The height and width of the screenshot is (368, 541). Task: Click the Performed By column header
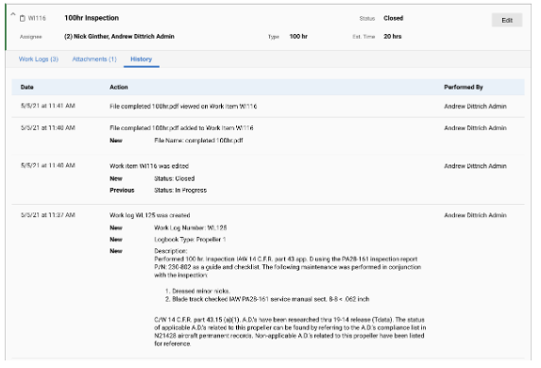[464, 87]
